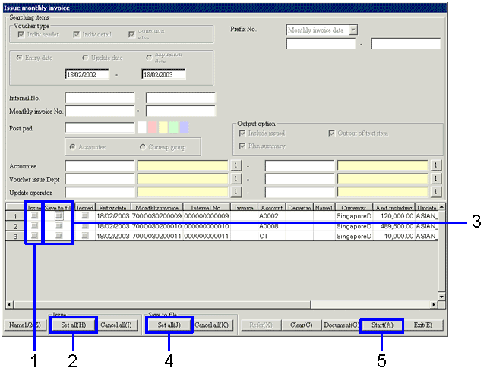Click the first Accountee code input field
Screen dimensions: 490x374
point(100,166)
